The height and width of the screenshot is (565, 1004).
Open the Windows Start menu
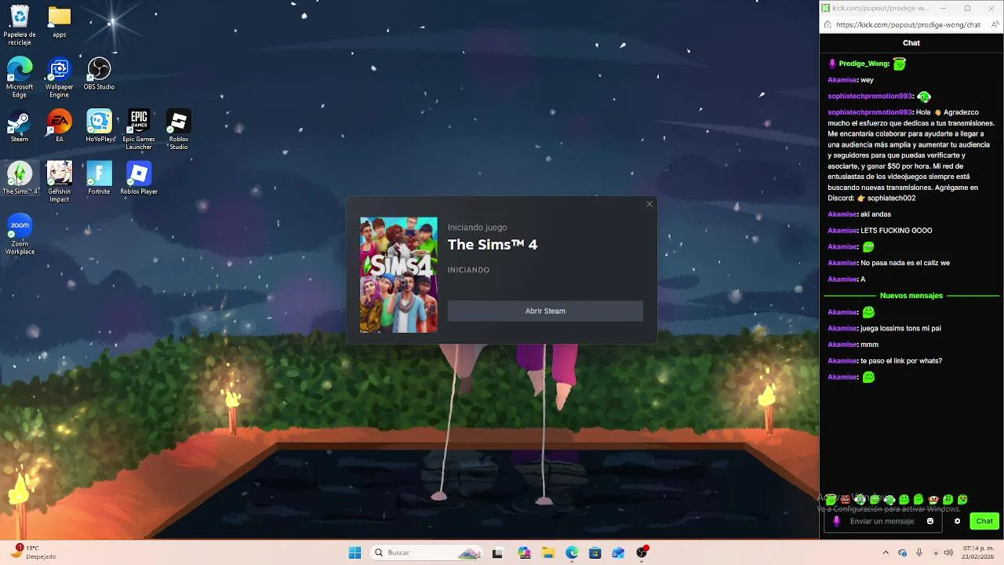tap(355, 552)
